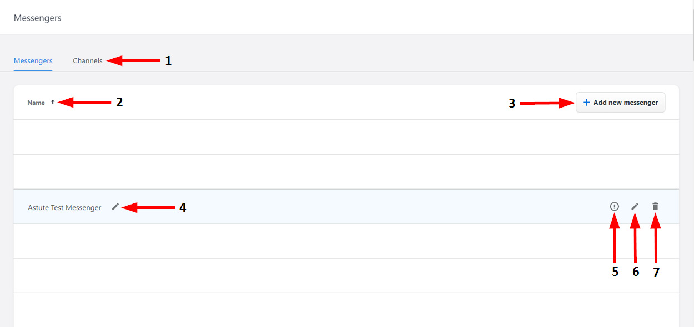Click the plus icon on Add new messenger
This screenshot has width=694, height=327.
click(586, 103)
